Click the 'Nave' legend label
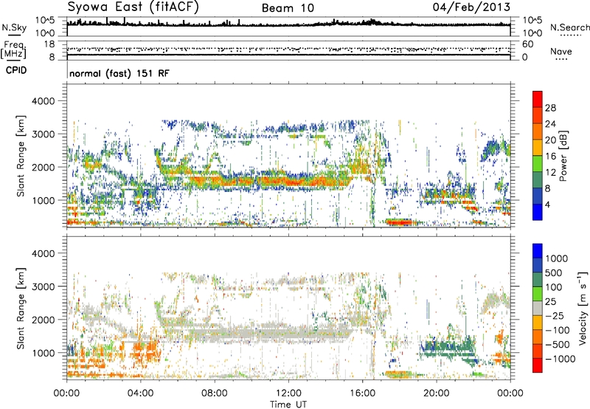The image size is (590, 409). coord(561,52)
